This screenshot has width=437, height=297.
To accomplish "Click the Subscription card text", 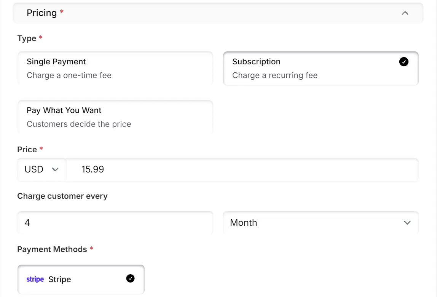I will coord(257,61).
